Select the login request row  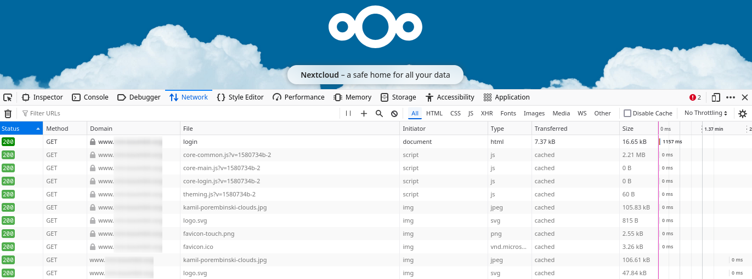point(376,142)
